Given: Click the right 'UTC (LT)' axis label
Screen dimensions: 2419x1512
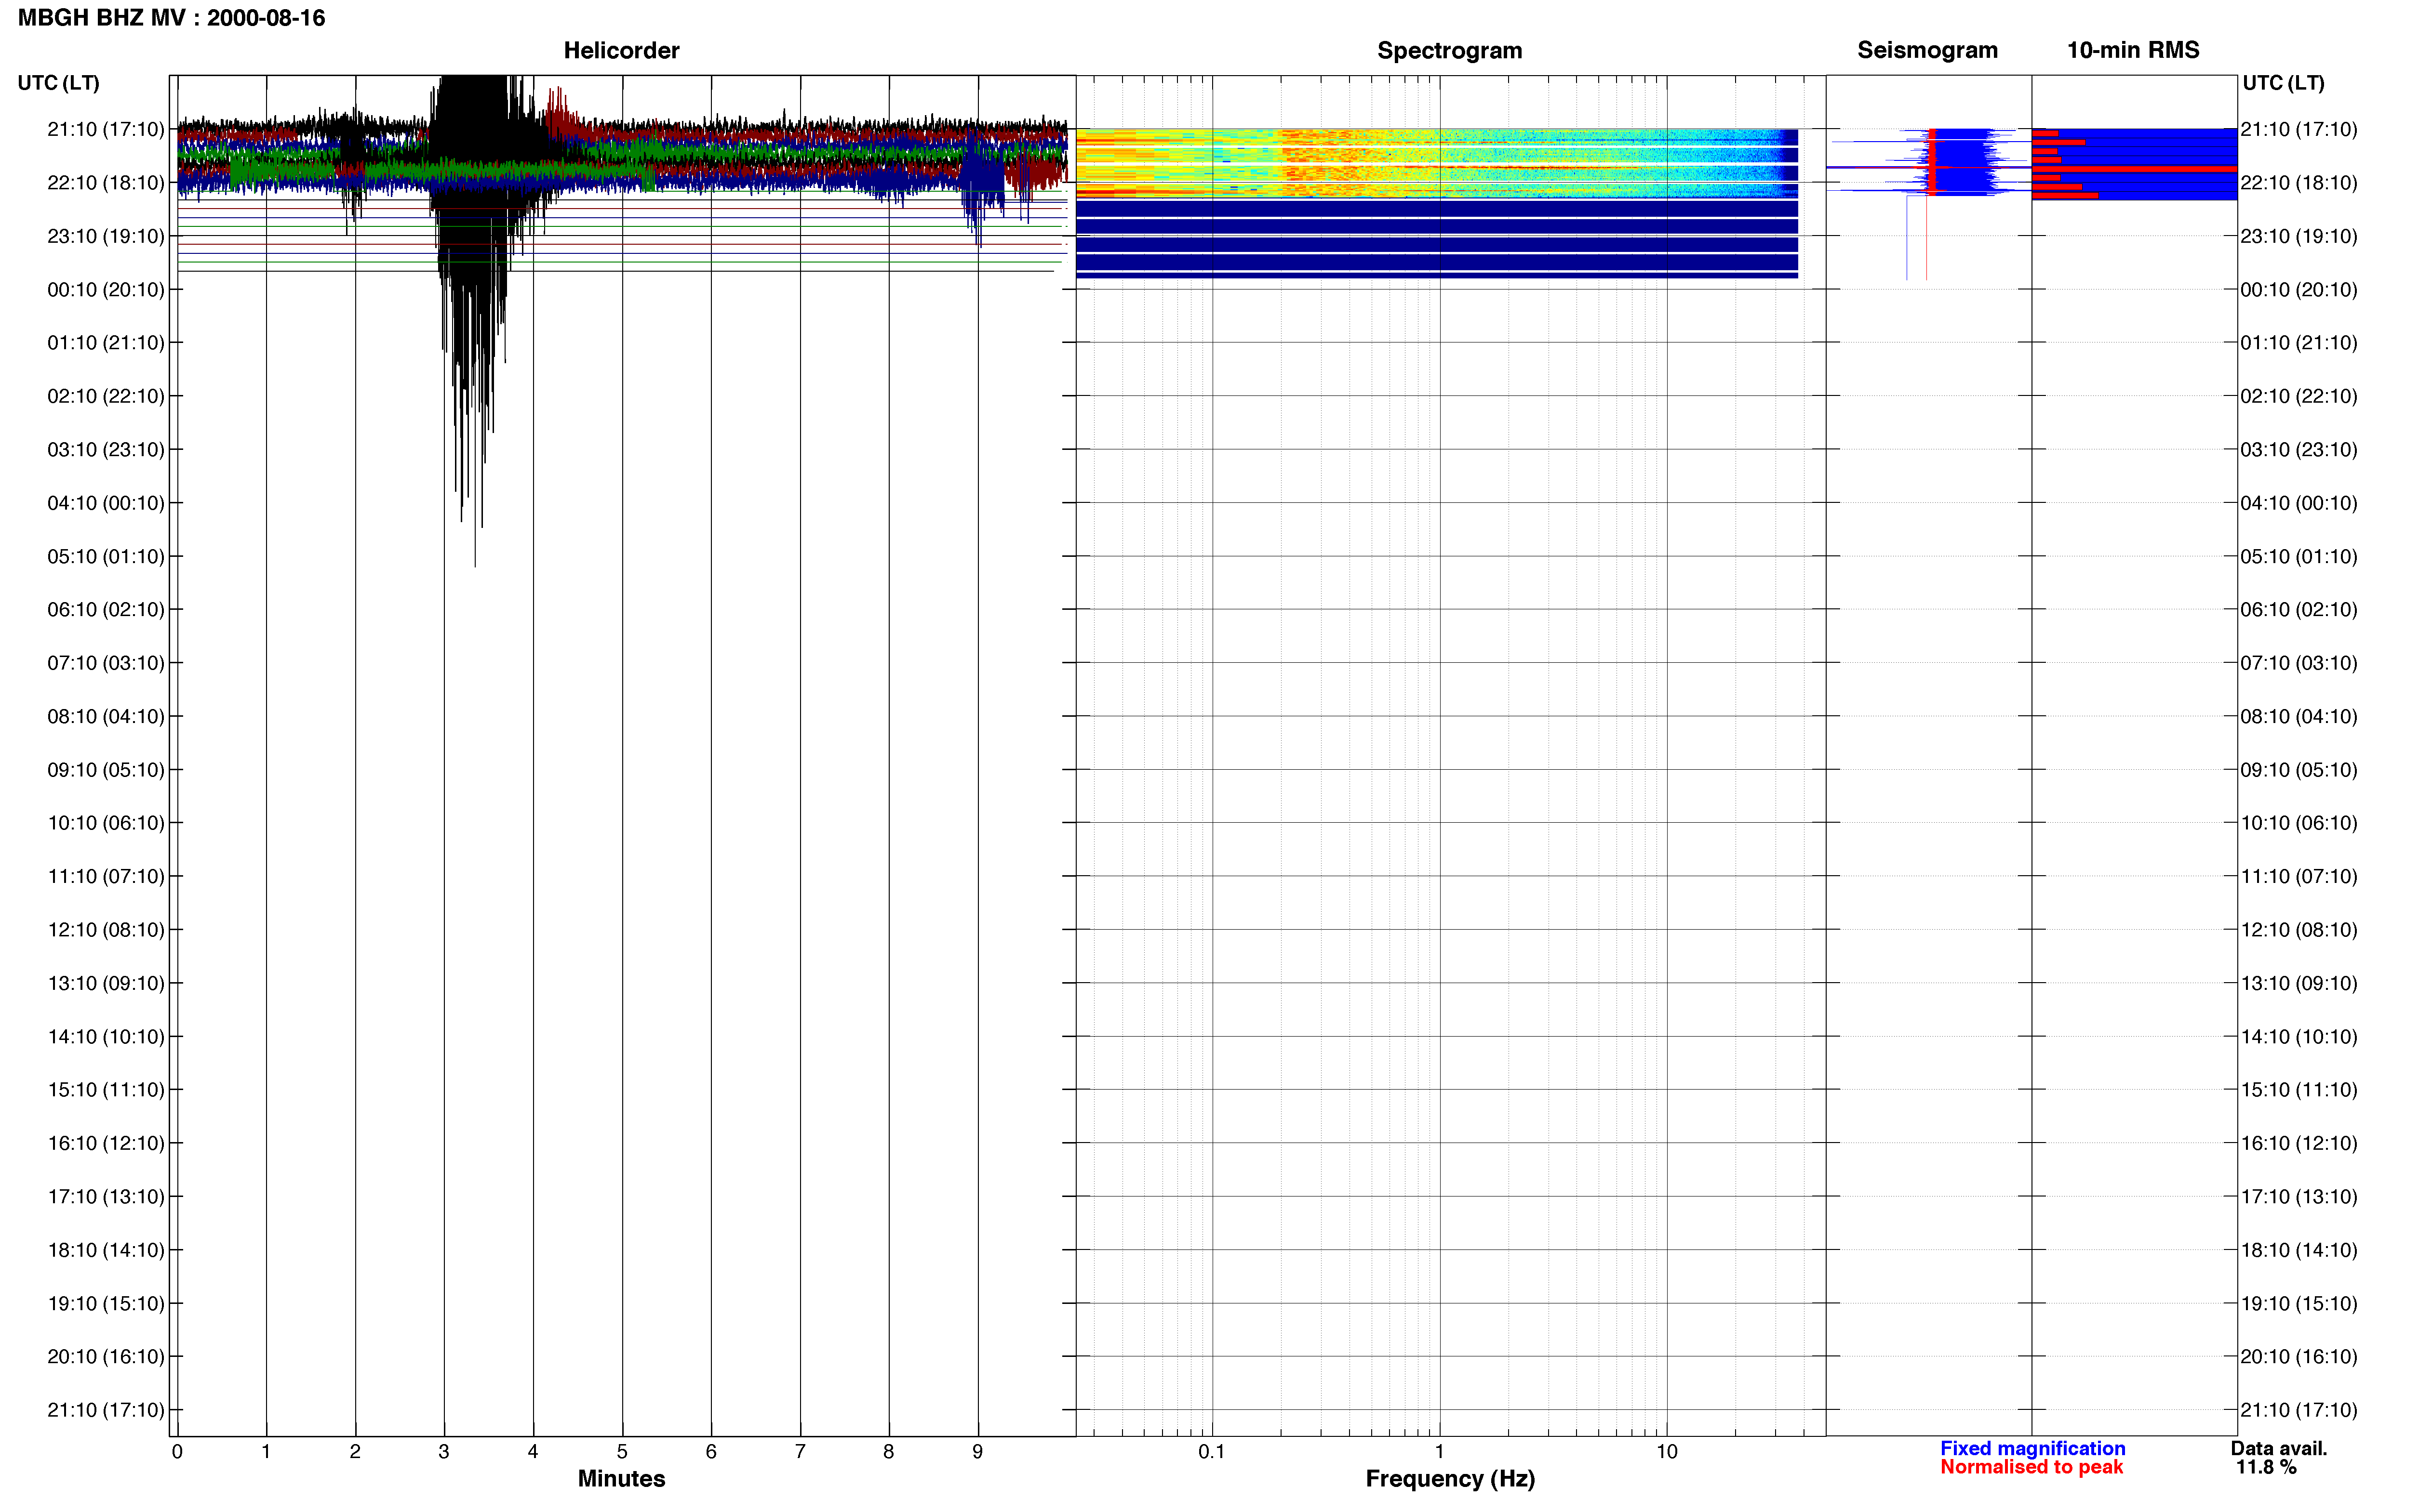Looking at the screenshot, I should [x=2283, y=83].
